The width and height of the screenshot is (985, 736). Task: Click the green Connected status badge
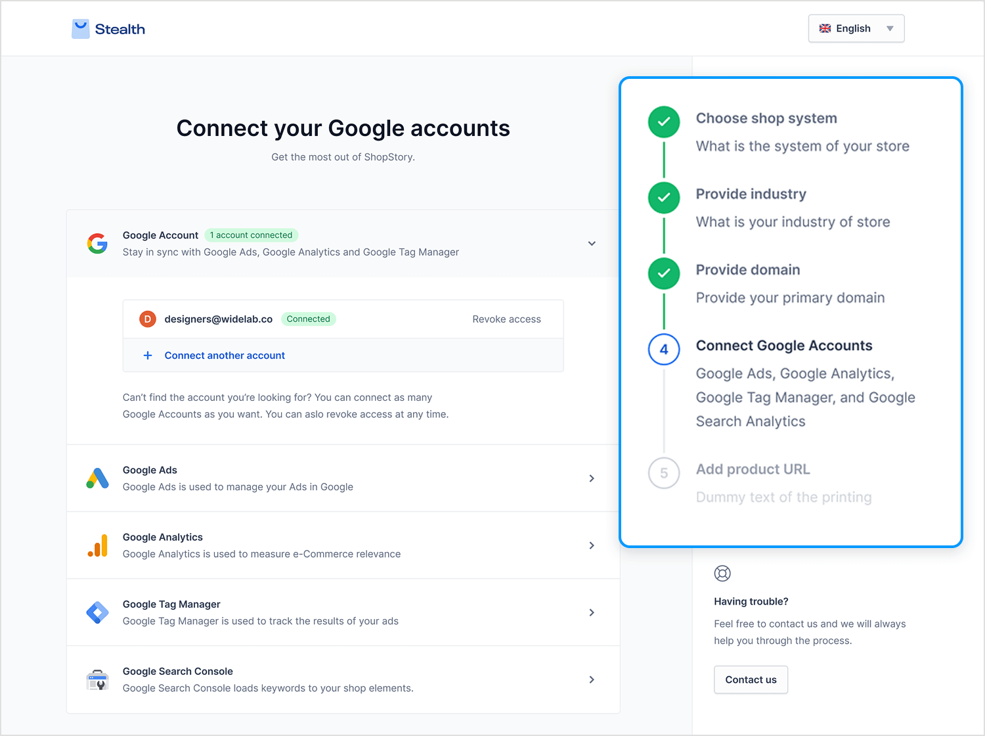coord(308,319)
